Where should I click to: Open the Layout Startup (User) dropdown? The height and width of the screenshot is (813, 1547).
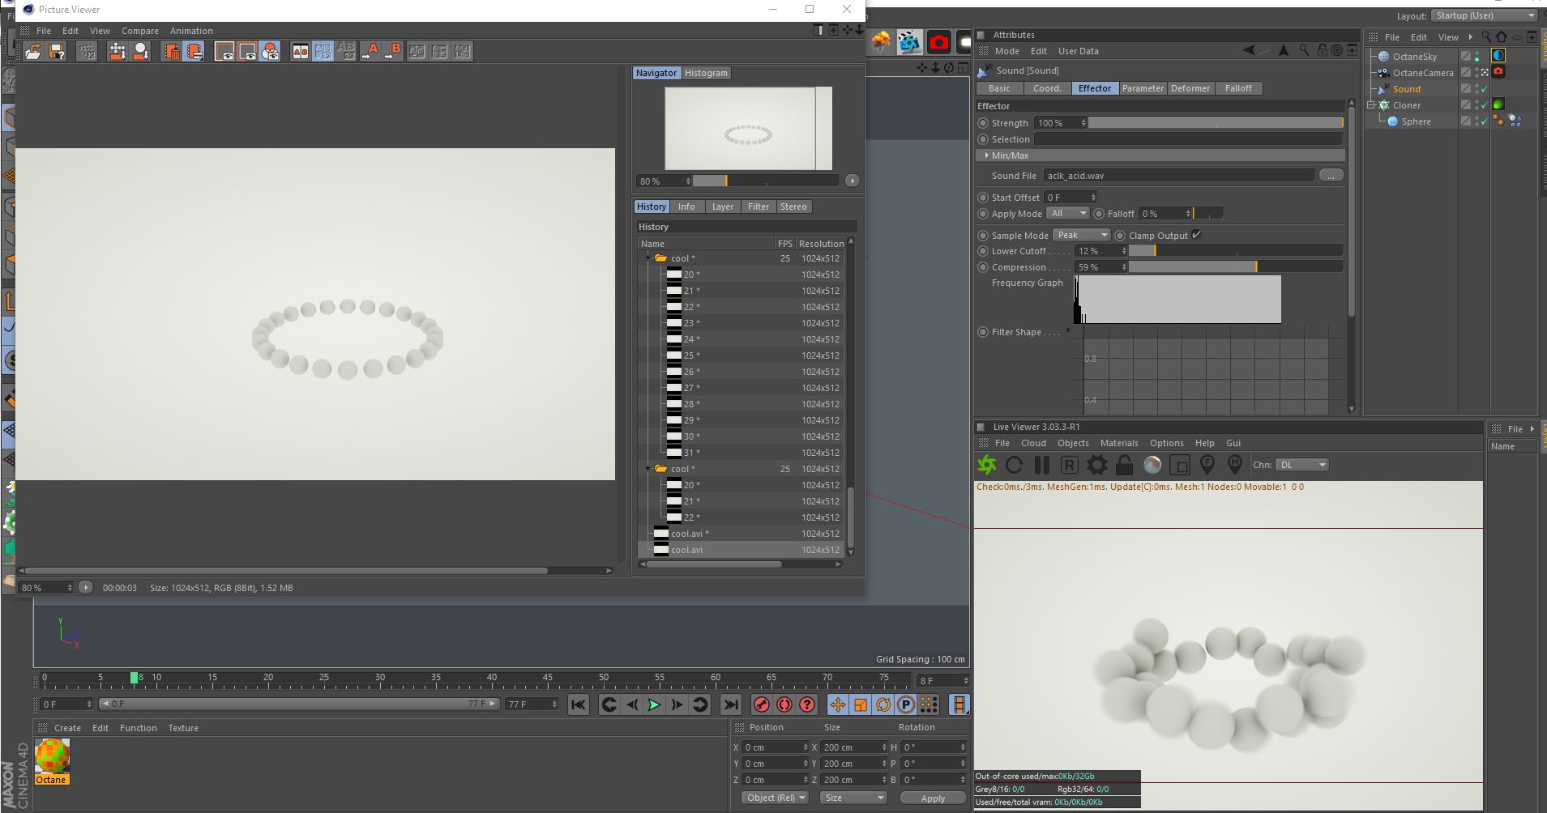[x=1484, y=15]
